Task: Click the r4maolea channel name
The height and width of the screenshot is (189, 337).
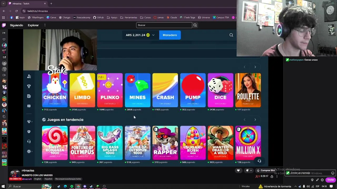Action: 28,171
